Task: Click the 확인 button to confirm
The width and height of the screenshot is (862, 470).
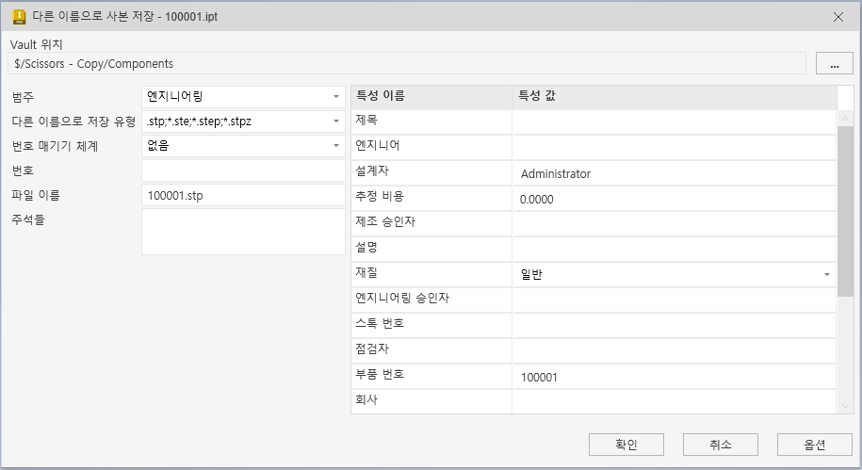Action: click(626, 445)
